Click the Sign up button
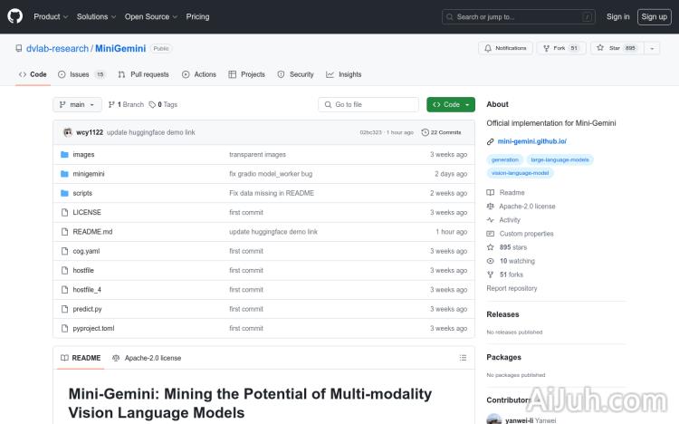Image resolution: width=679 pixels, height=424 pixels. pos(653,16)
